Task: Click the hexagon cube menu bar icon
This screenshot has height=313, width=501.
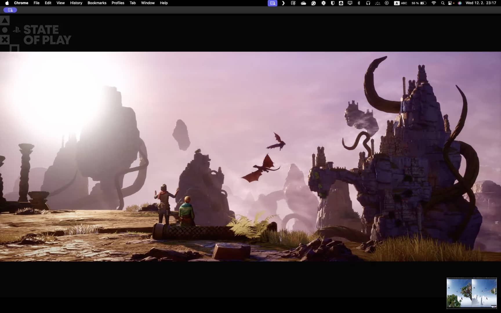Action: pos(323,3)
